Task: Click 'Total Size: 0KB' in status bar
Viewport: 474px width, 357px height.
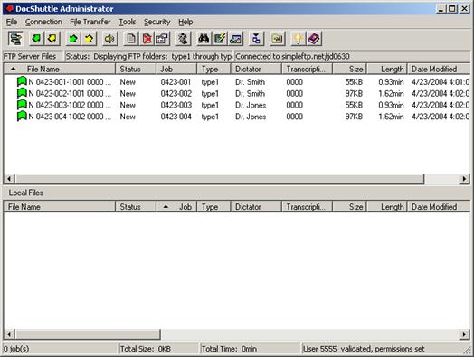Action: click(x=146, y=349)
